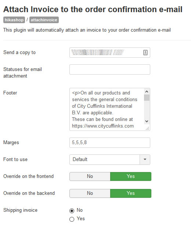The height and width of the screenshot is (225, 191).
Task: Click the contact icon in Send a copy to field
Action: [x=145, y=53]
